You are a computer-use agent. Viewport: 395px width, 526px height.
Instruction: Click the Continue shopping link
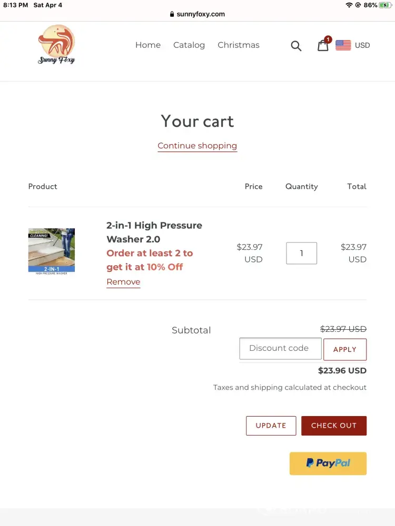(197, 146)
